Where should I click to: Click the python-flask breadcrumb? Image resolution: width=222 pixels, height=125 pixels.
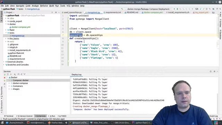tap(9, 9)
